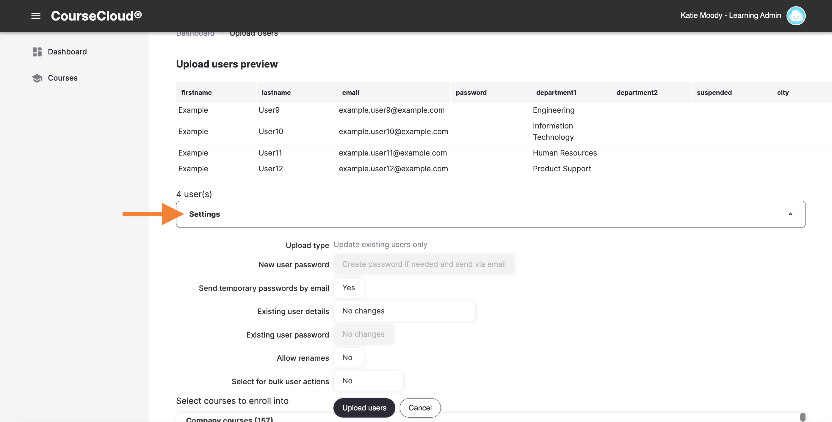Viewport: 832px width, 422px height.
Task: Open Select for bulk user actions dropdown
Action: (x=368, y=381)
